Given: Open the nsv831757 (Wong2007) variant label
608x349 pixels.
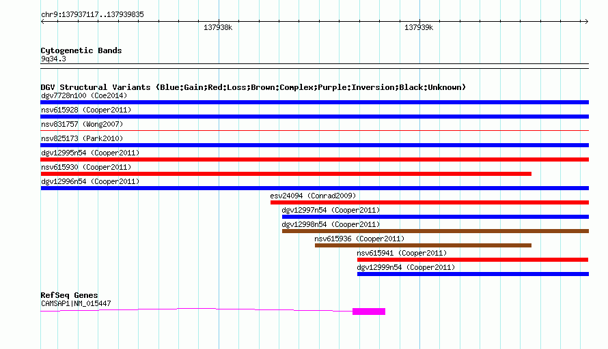Looking at the screenshot, I should click(82, 124).
